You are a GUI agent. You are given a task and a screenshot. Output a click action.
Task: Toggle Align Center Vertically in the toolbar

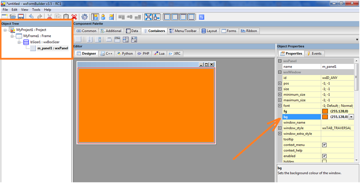[130, 17]
